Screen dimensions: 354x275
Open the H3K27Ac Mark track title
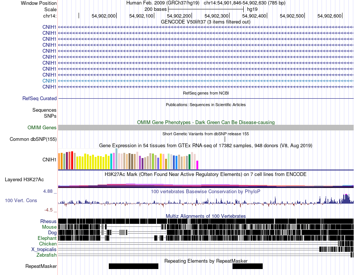(206, 174)
